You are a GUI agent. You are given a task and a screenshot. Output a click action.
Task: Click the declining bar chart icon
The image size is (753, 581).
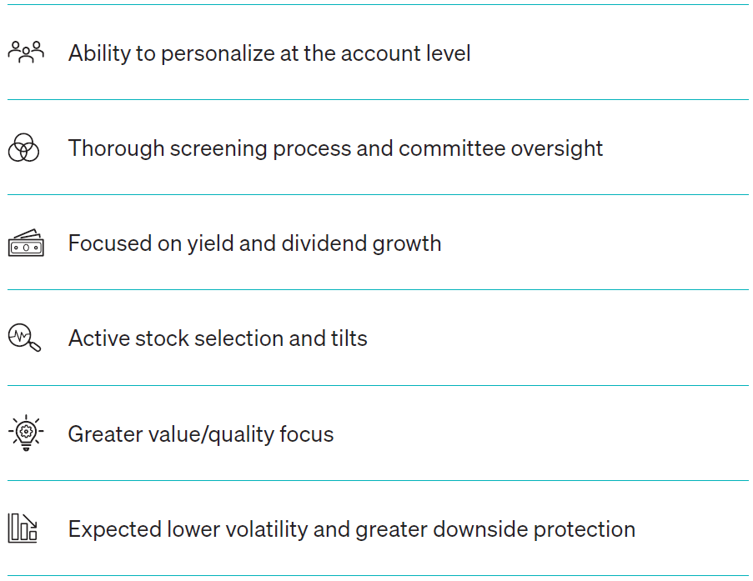pyautogui.click(x=23, y=528)
